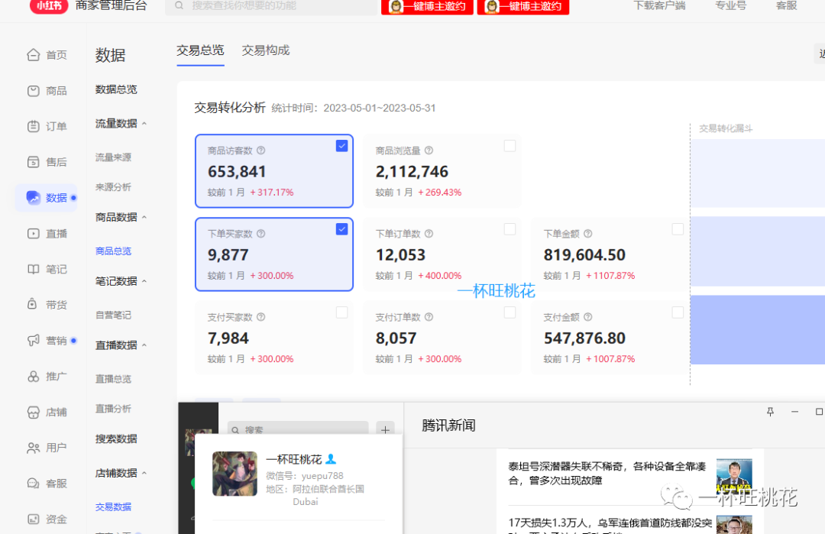The height and width of the screenshot is (534, 825).
Task: Click help icon beside 下单买家数
Action: point(261,234)
